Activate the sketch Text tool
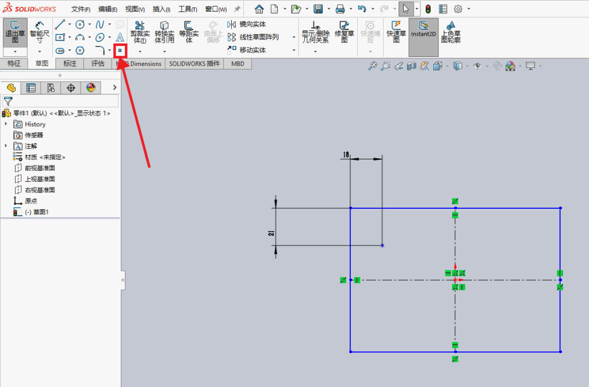 (120, 37)
